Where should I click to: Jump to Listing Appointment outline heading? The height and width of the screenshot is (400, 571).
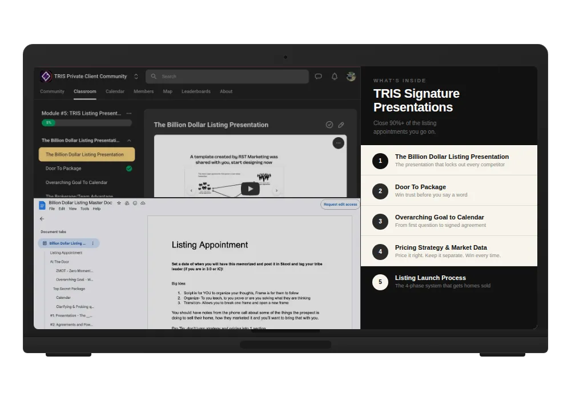point(66,253)
